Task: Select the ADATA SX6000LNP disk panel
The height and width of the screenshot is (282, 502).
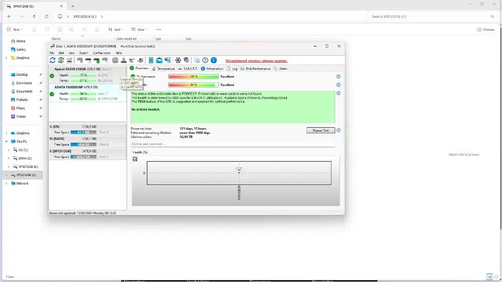Action: [87, 93]
